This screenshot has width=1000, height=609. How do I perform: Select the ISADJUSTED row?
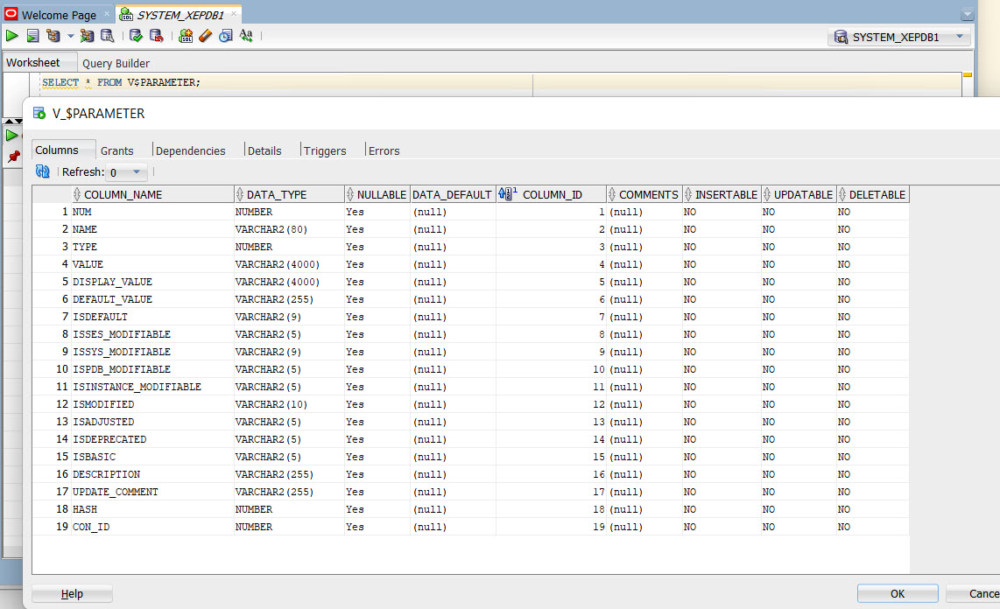point(470,422)
